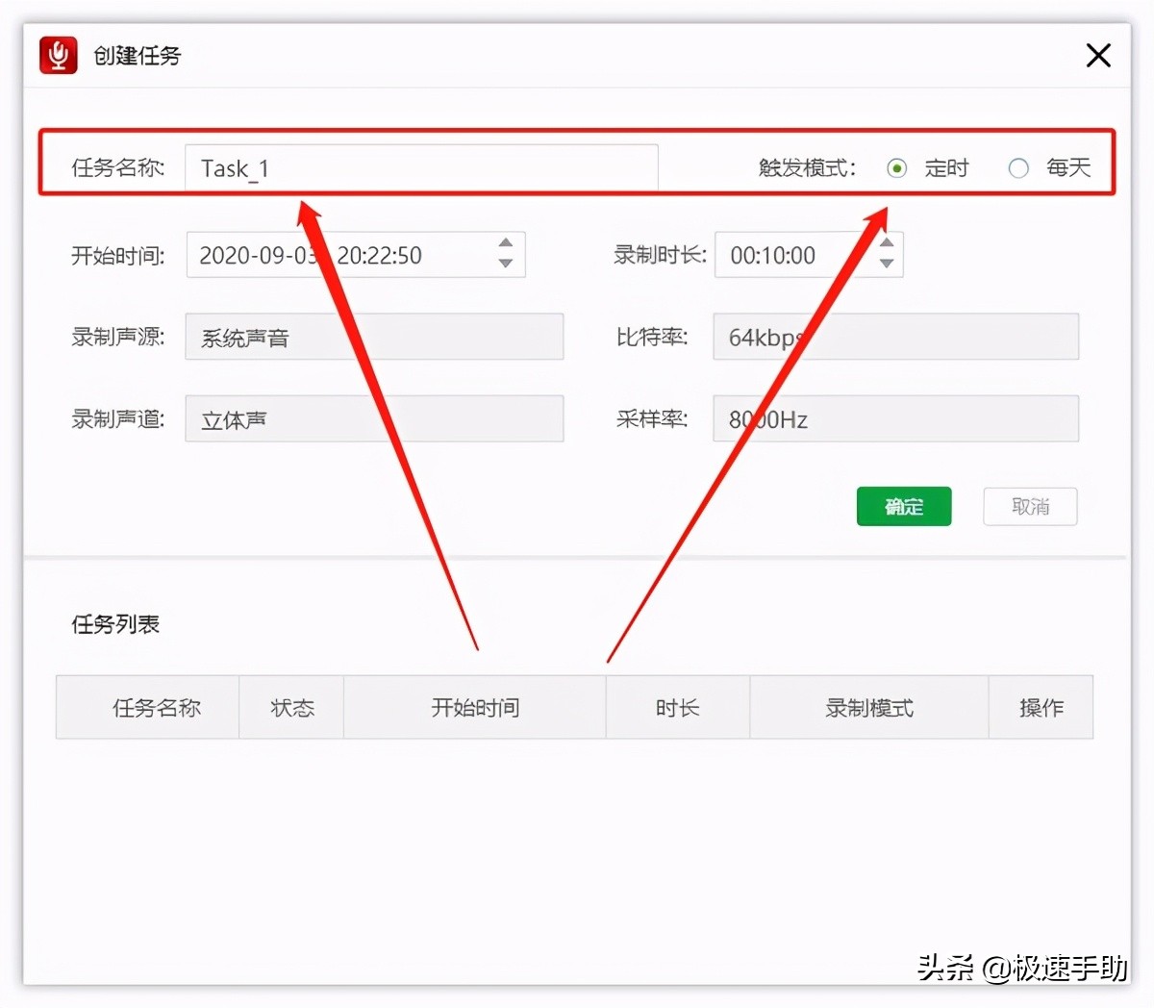Image resolution: width=1154 pixels, height=1008 pixels.
Task: Toggle the currently selected 定时 radio option
Action: pyautogui.click(x=896, y=167)
